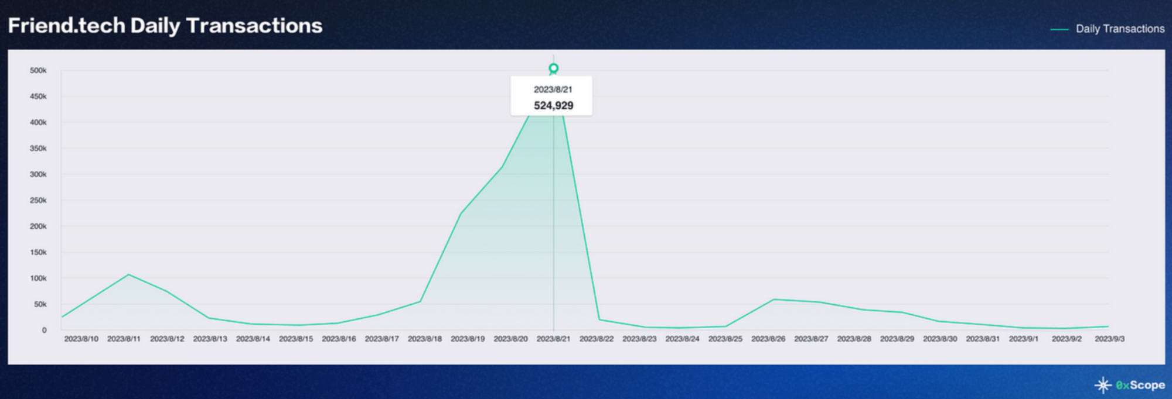Image resolution: width=1172 pixels, height=399 pixels.
Task: Click the 0xScope logo icon
Action: tap(1103, 385)
